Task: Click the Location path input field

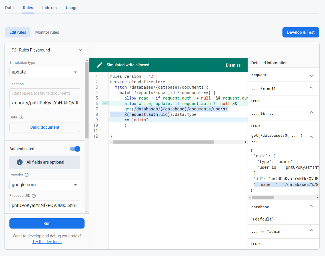Action: pos(45,103)
